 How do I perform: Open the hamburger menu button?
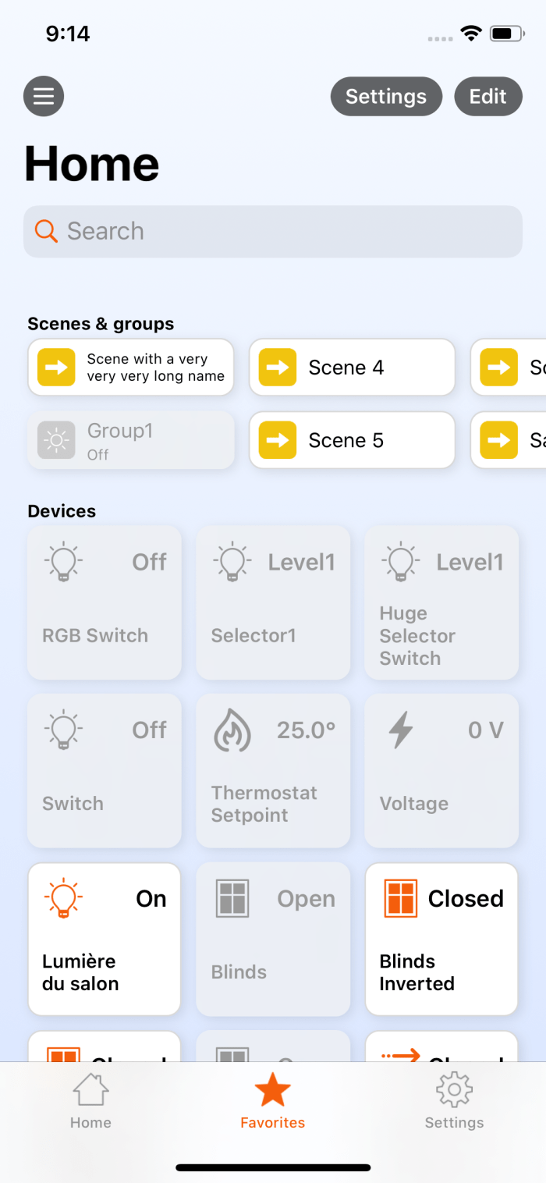click(x=44, y=97)
